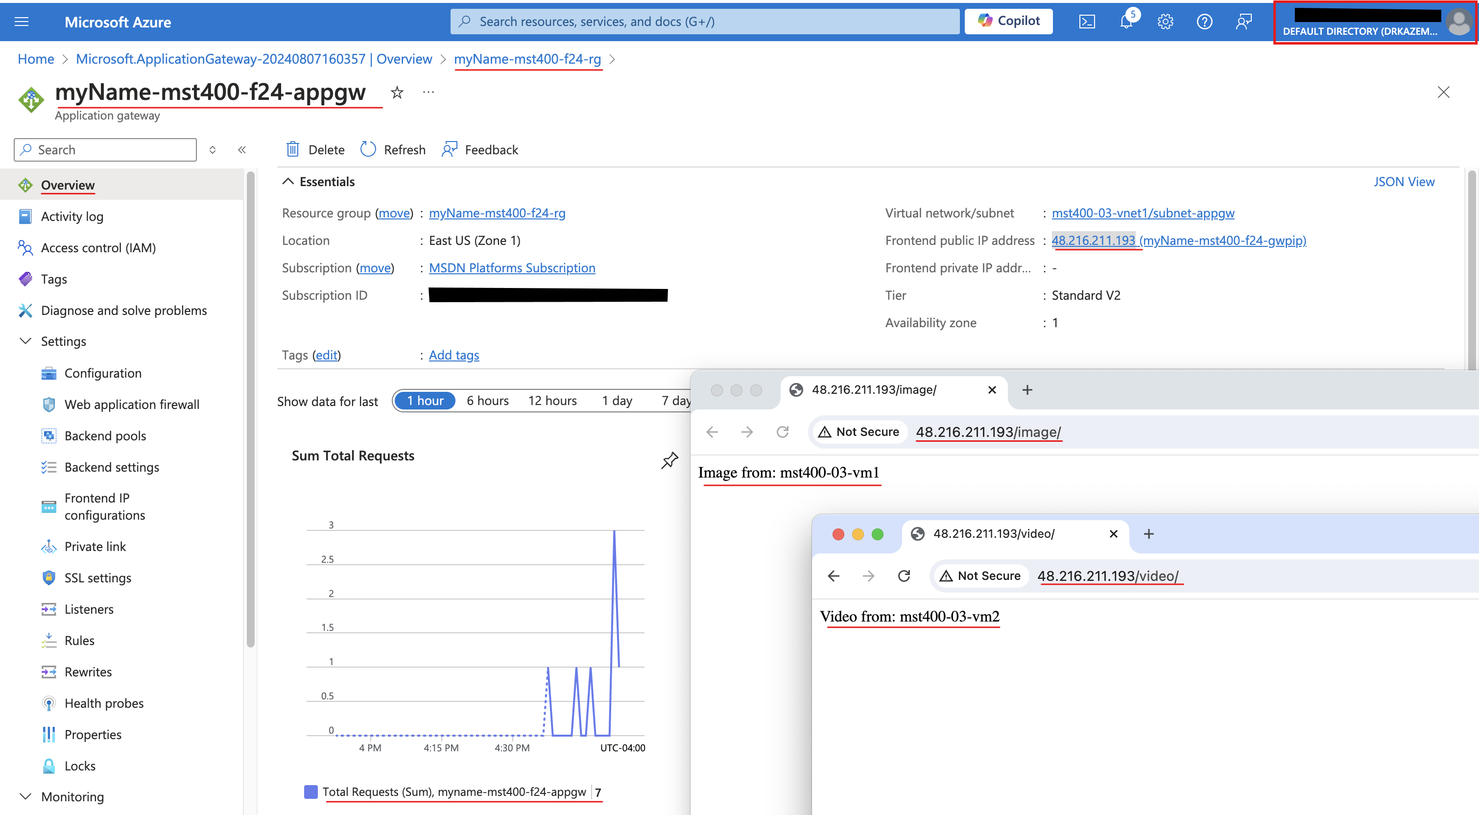Click the sidebar scrollbar
This screenshot has width=1479, height=815.
click(250, 409)
